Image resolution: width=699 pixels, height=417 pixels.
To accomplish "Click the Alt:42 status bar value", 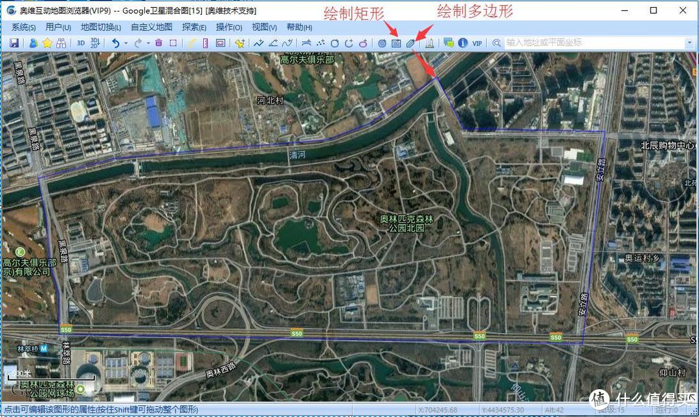I will coord(554,410).
